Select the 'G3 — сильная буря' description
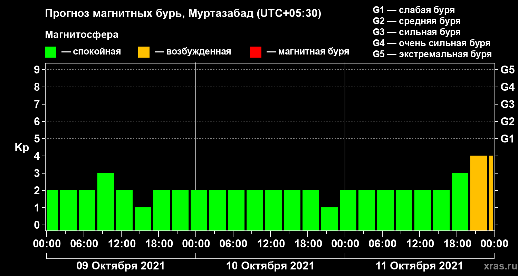518x276 pixels. (417, 32)
